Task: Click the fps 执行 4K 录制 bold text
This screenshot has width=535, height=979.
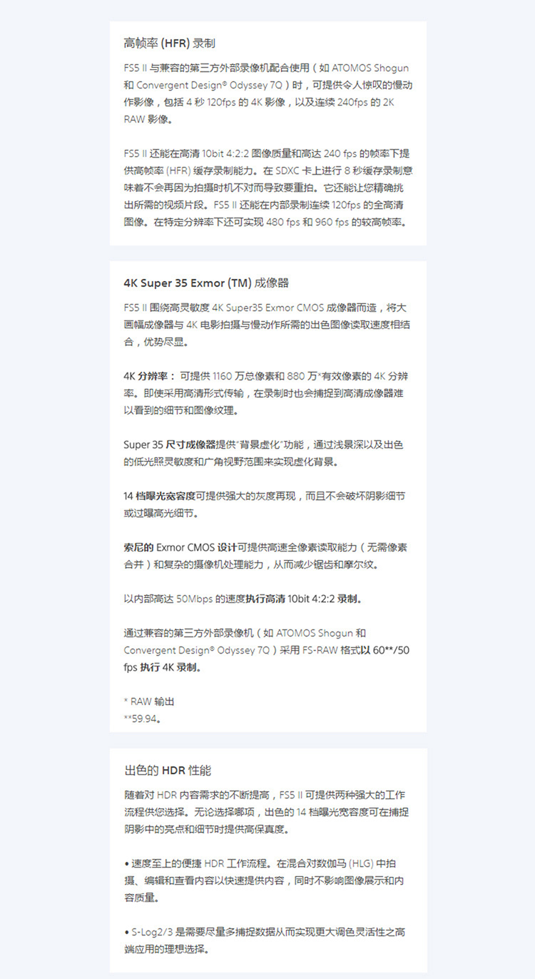Action: click(163, 667)
